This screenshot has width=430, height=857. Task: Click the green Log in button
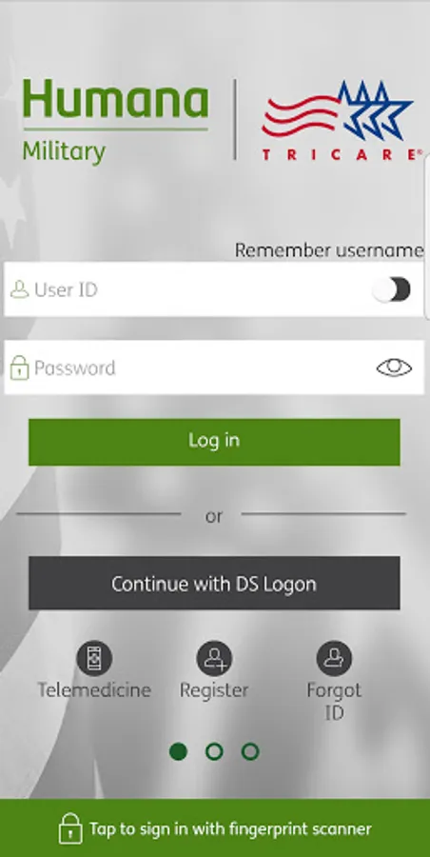(214, 442)
